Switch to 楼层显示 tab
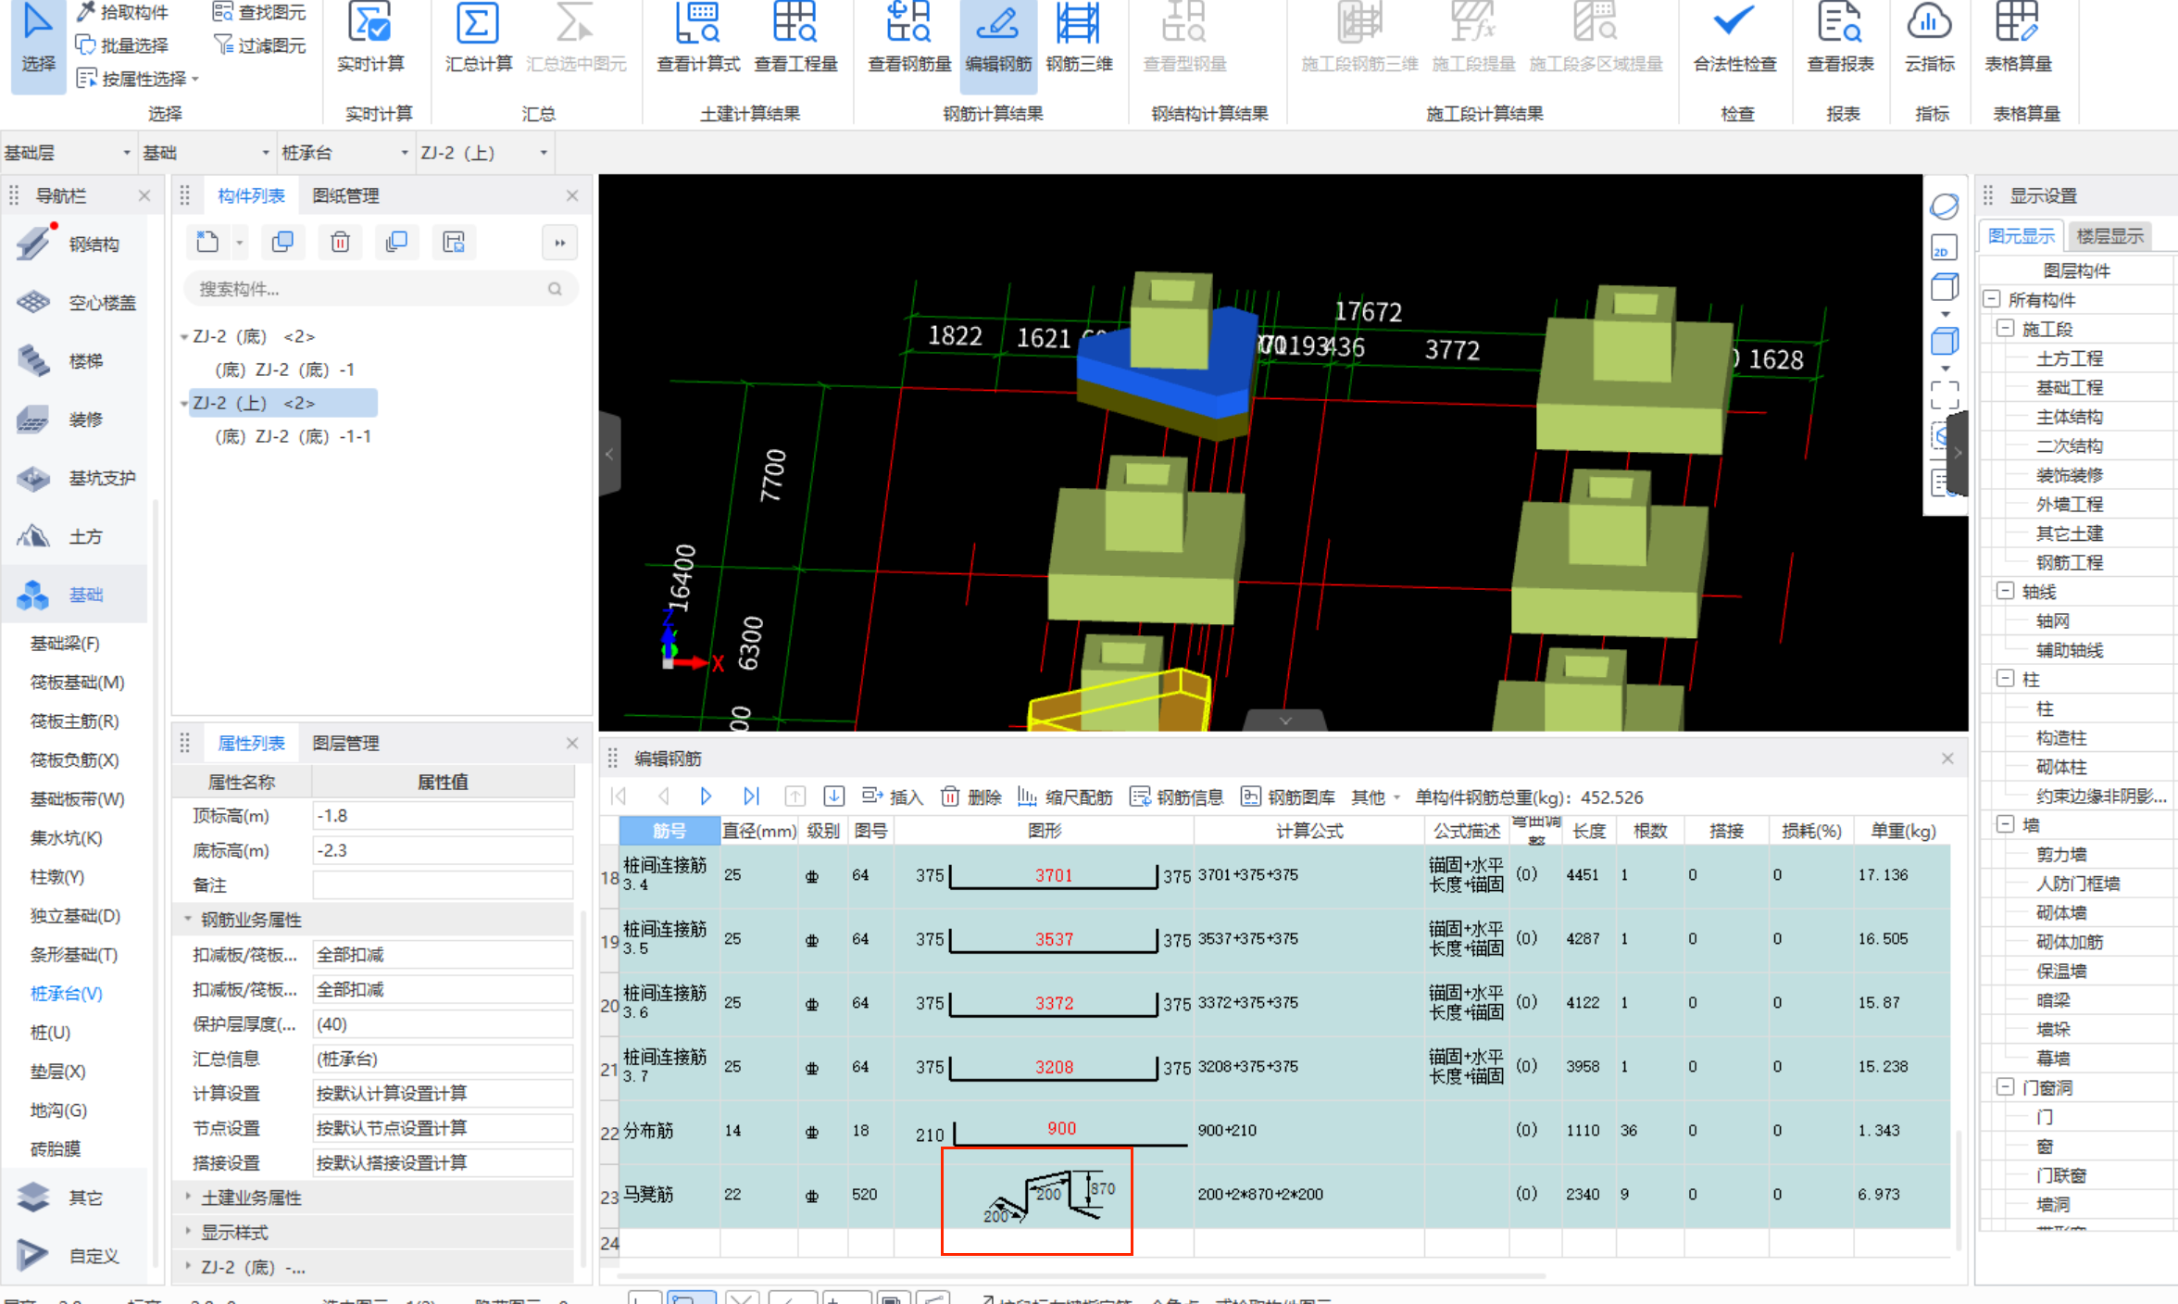This screenshot has height=1304, width=2178. coord(2109,236)
